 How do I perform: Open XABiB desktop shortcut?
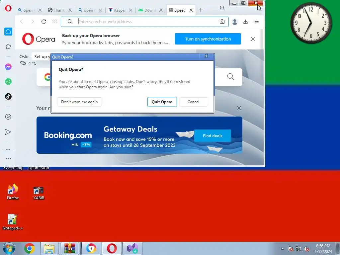coord(39,193)
